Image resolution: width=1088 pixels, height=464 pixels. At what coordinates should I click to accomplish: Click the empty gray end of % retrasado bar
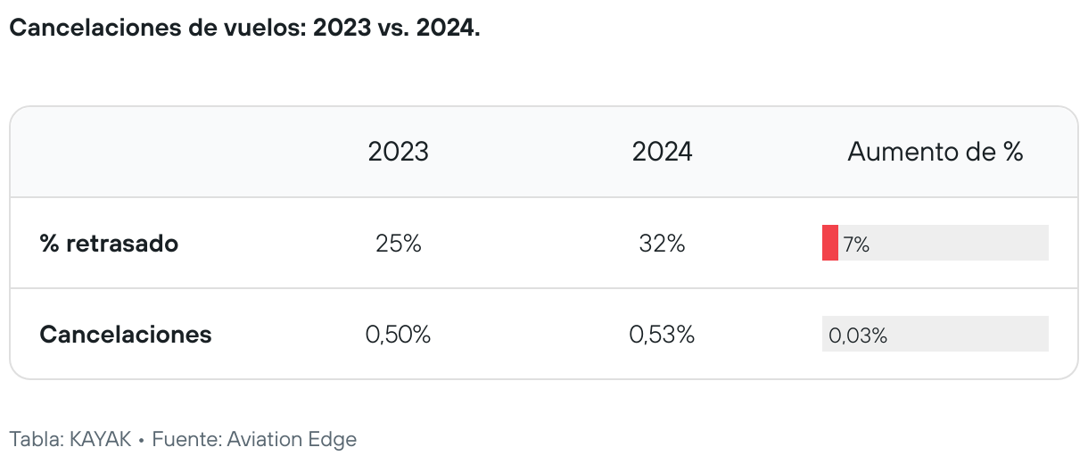click(x=999, y=244)
